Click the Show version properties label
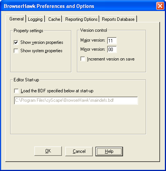The height and width of the screenshot is (171, 166). [x=42, y=42]
